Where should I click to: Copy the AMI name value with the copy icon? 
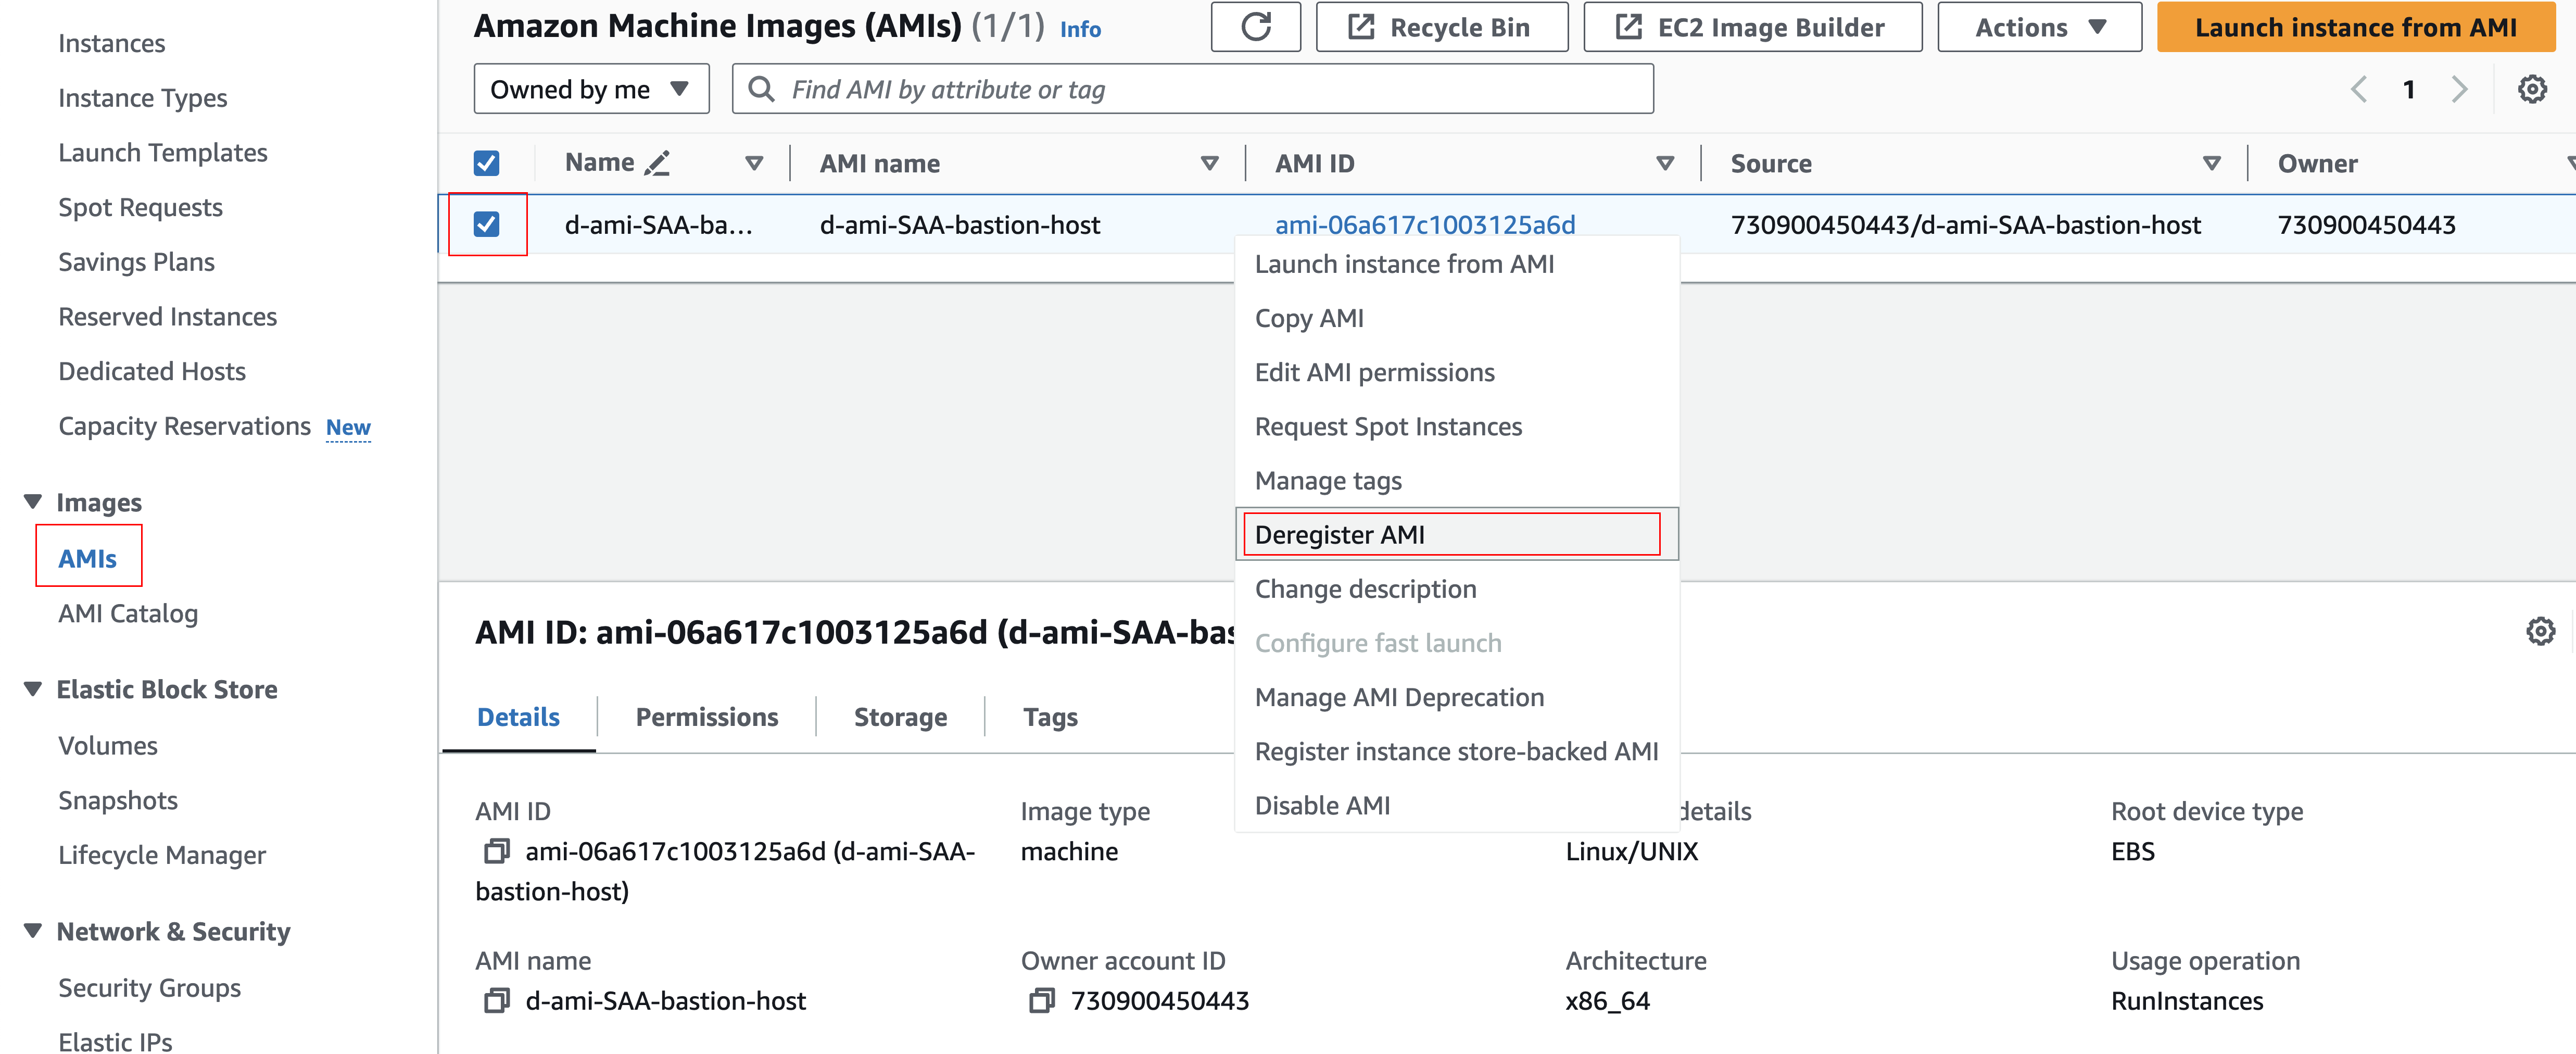click(496, 1000)
